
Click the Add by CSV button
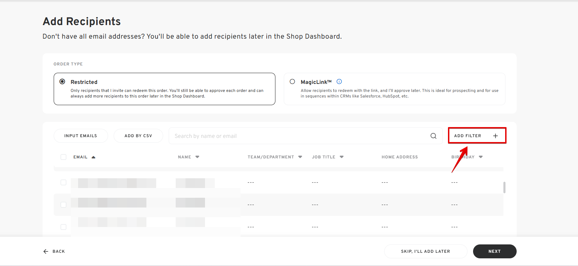click(x=138, y=136)
